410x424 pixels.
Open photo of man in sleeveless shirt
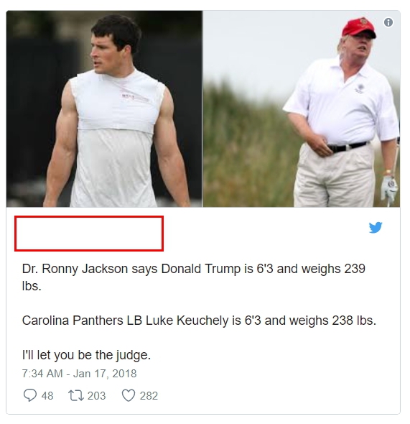point(104,109)
